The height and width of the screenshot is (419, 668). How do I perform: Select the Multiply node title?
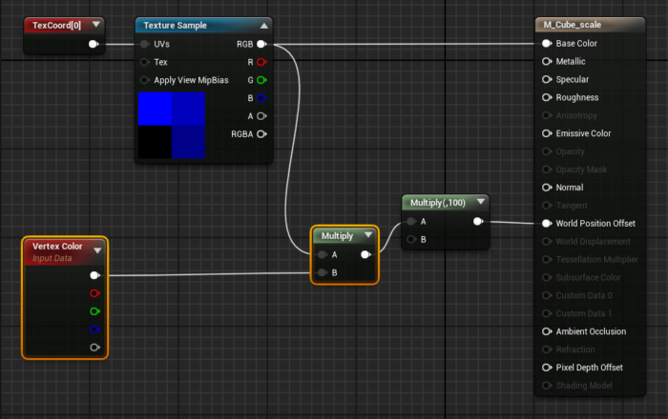[x=337, y=235]
